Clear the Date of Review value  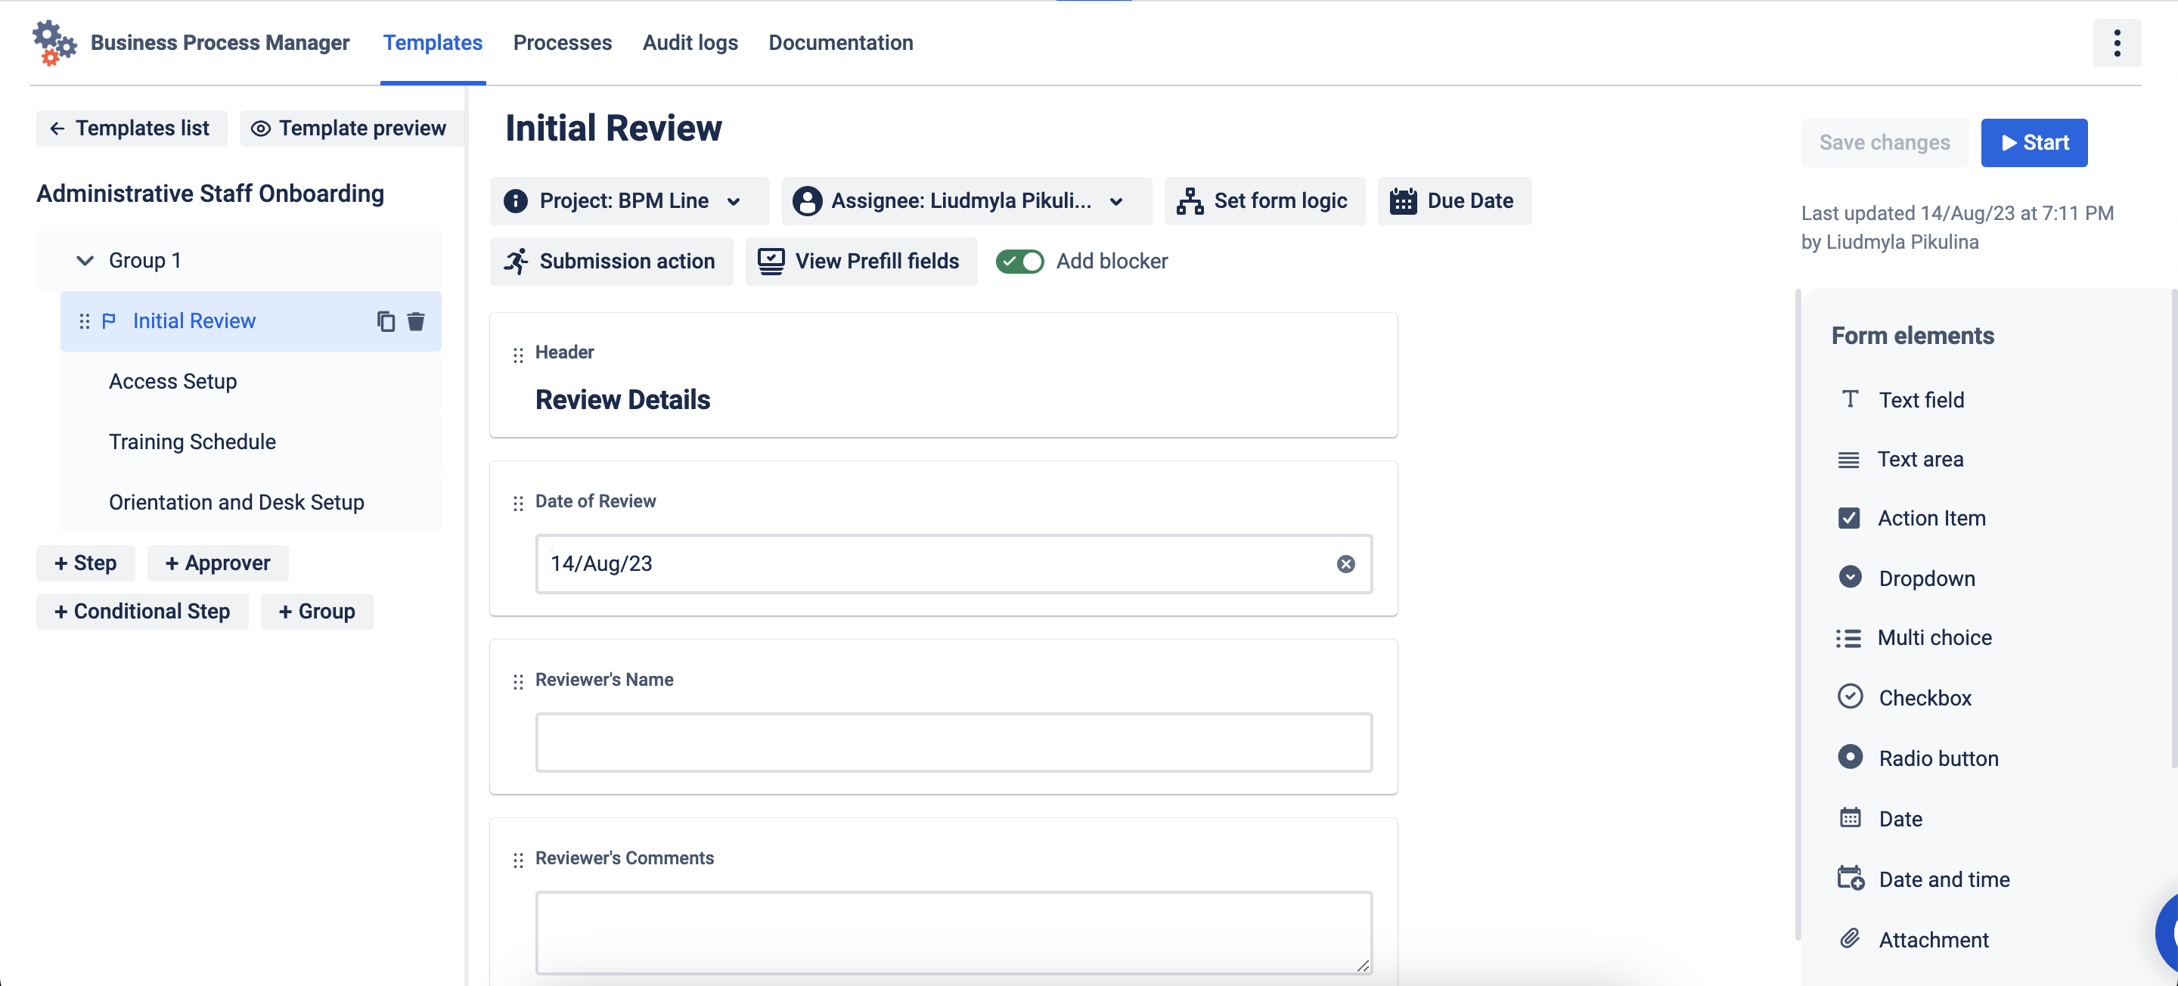1345,564
